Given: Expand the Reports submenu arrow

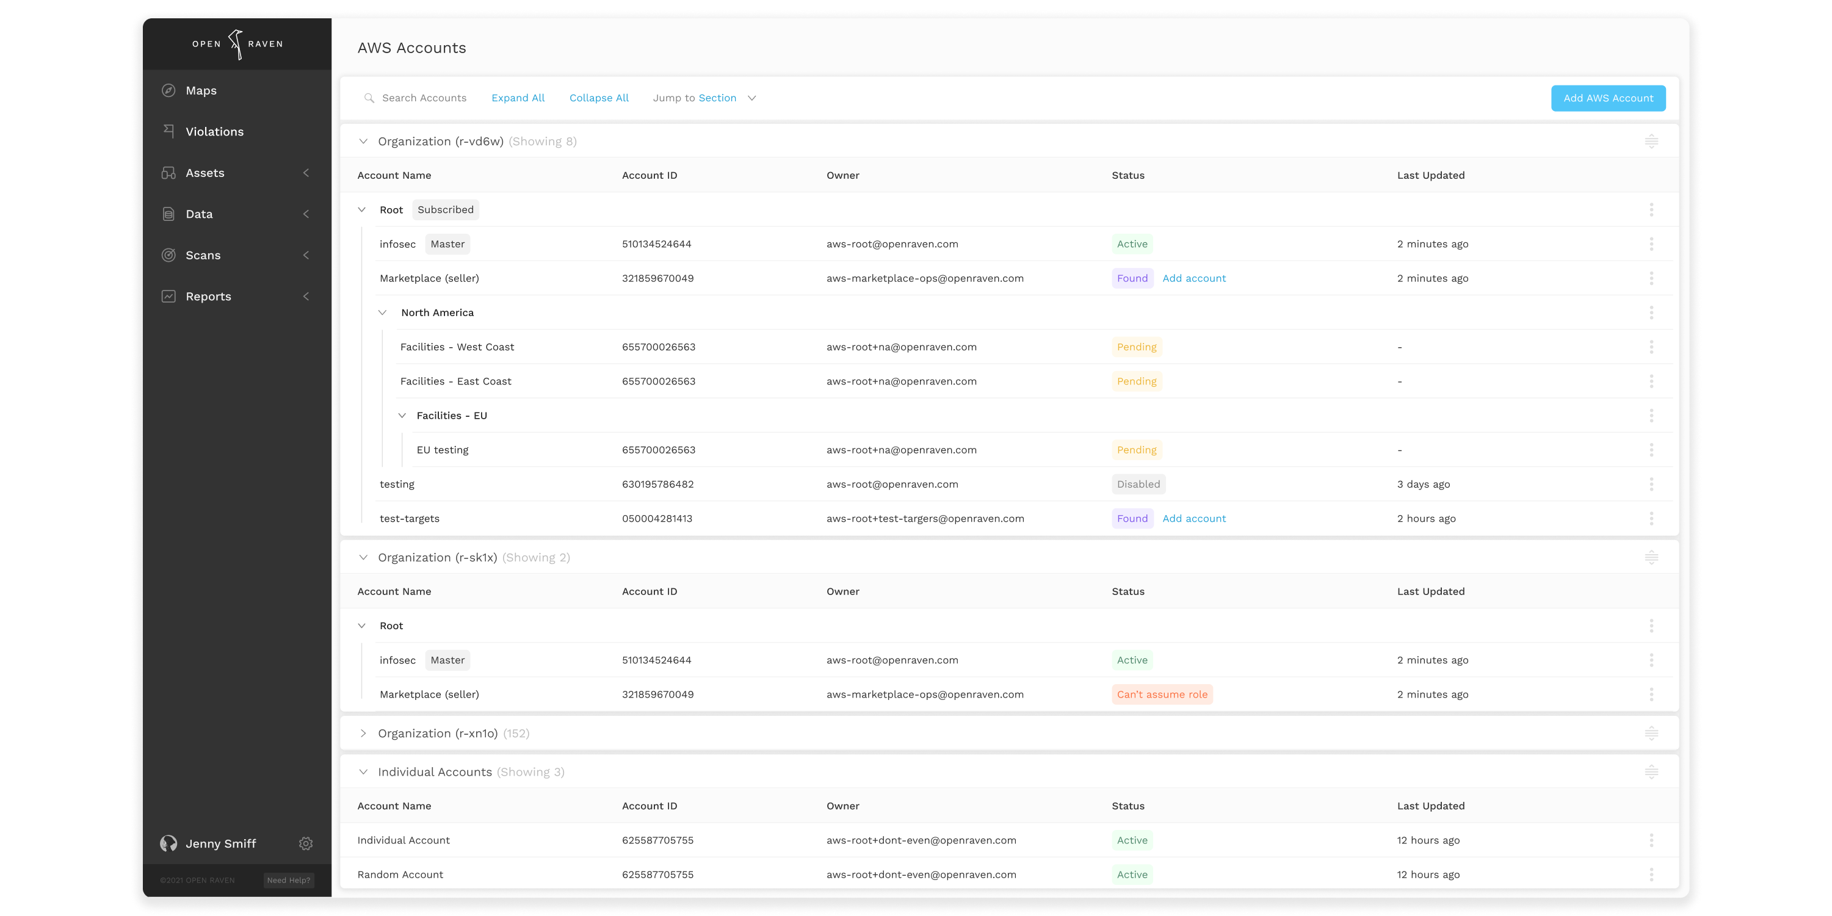Looking at the screenshot, I should [306, 297].
